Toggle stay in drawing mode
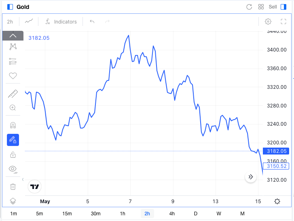Image resolution: width=294 pixels, height=221 pixels. pos(13,140)
